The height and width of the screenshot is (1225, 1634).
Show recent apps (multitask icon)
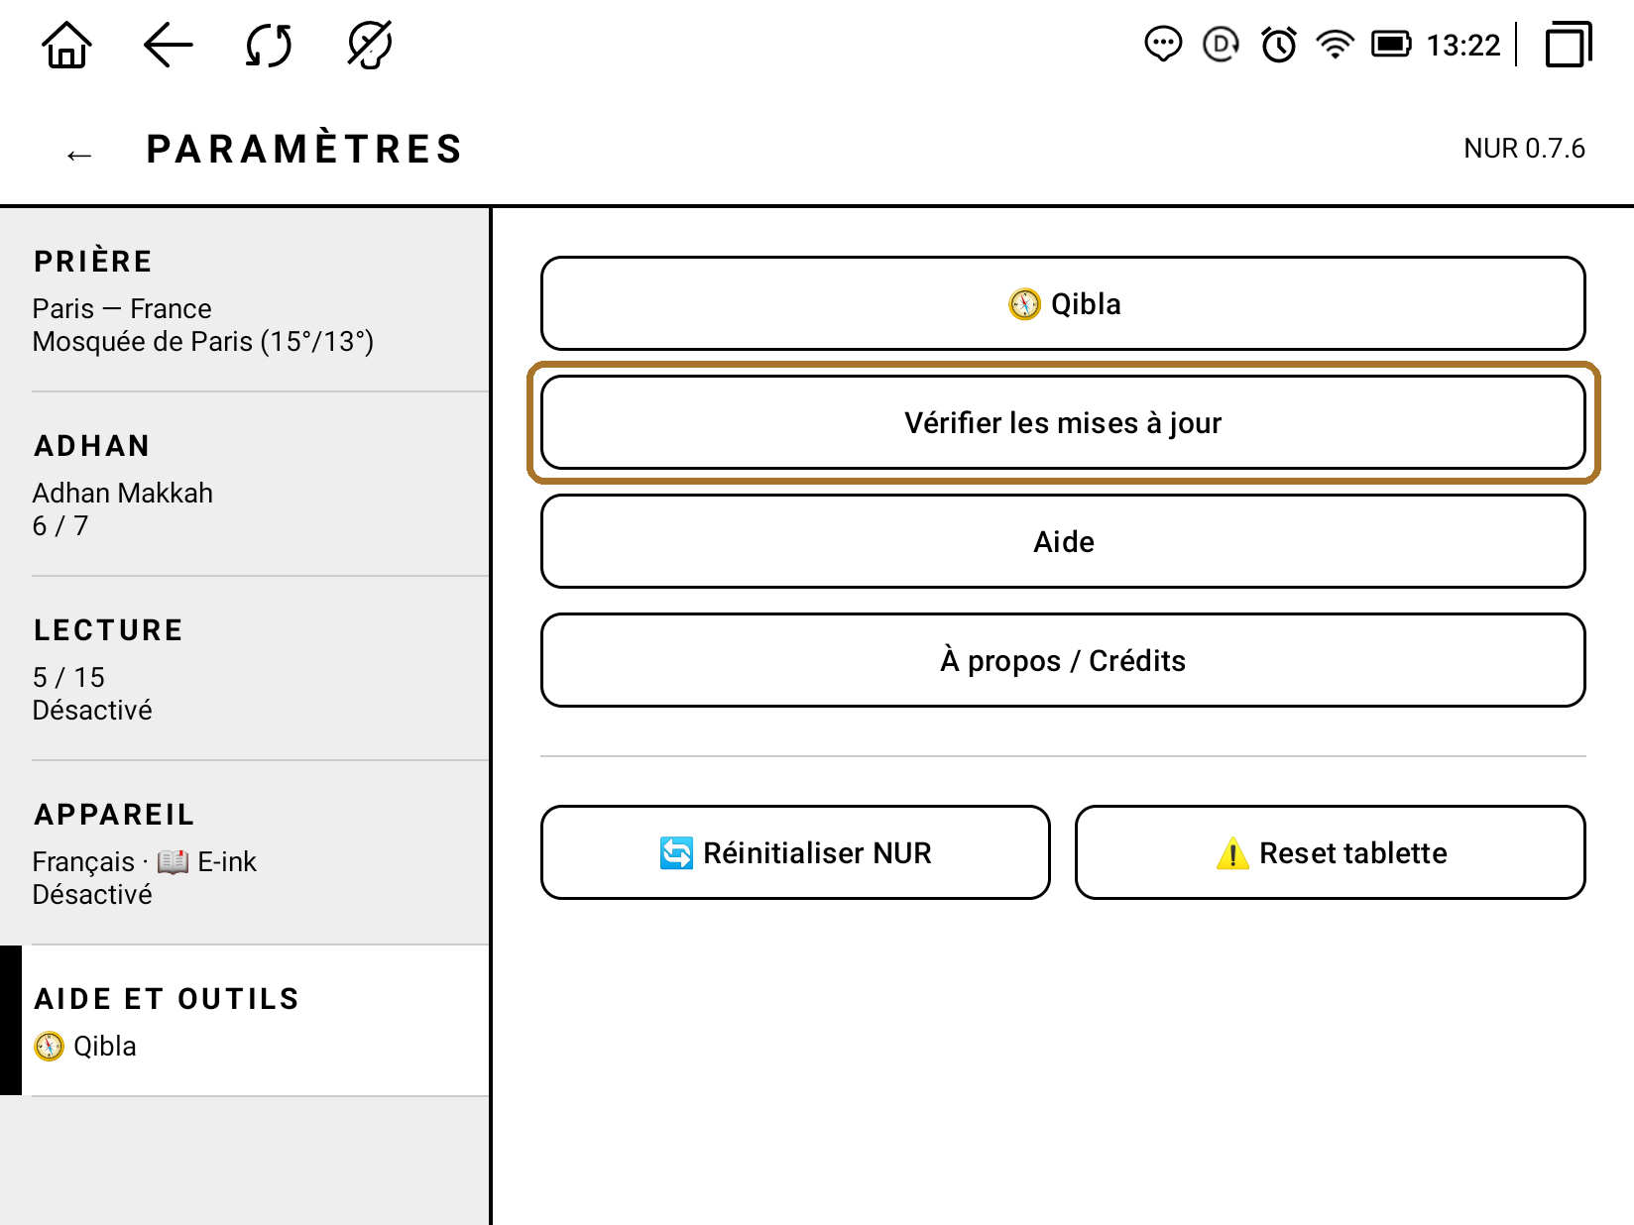[x=1569, y=46]
